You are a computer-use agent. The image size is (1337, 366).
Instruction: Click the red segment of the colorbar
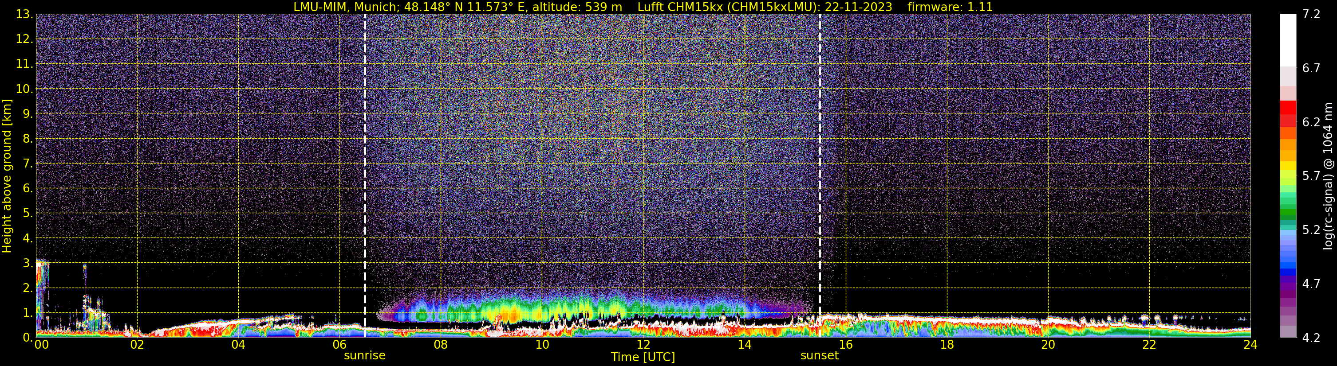(1288, 107)
